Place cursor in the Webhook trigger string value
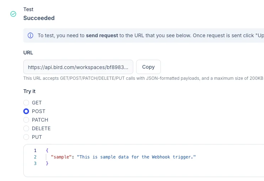The image size is (264, 181). 136,157
